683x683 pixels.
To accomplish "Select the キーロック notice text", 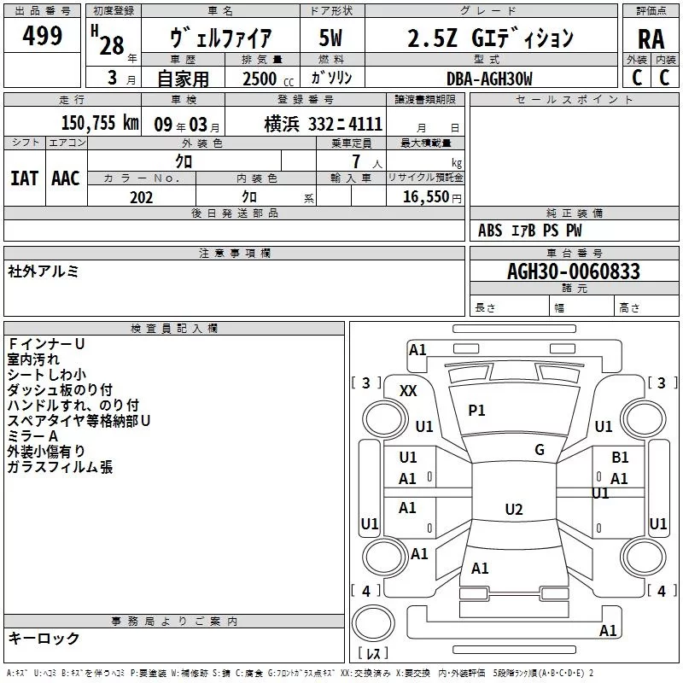I will 44,638.
